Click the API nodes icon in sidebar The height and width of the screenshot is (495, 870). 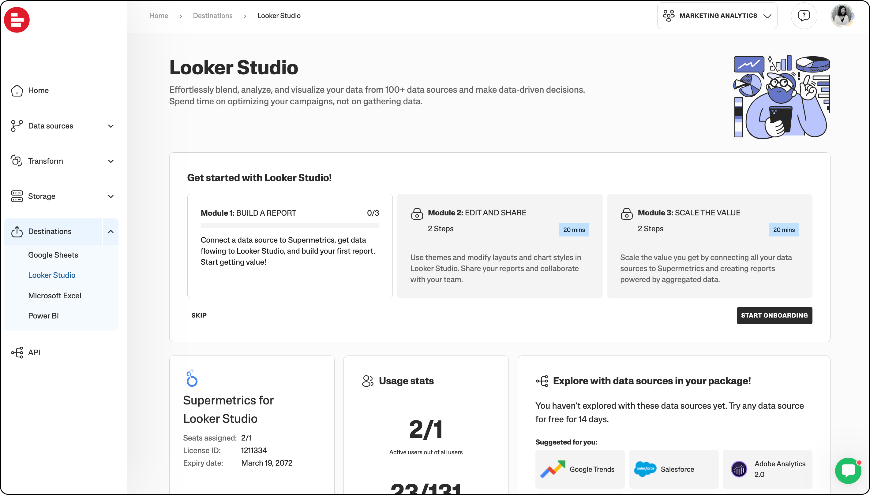pos(17,352)
